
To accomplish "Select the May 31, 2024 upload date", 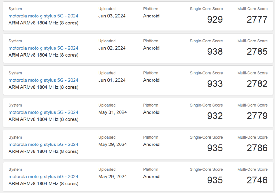I will pyautogui.click(x=113, y=112).
